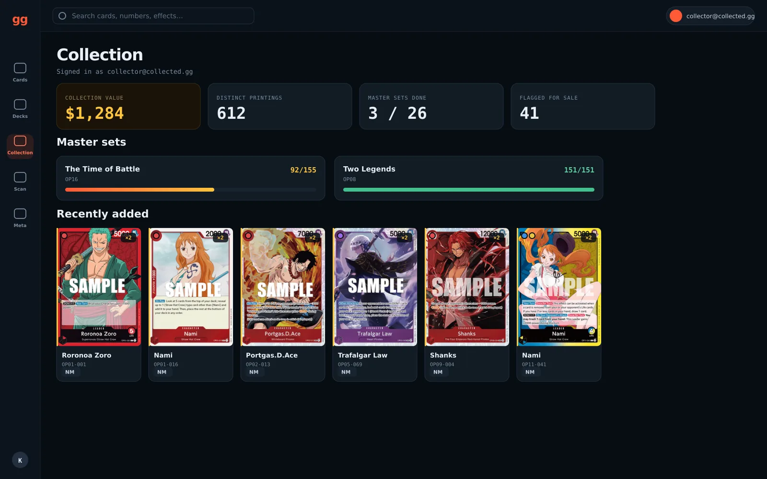This screenshot has height=479, width=767.
Task: Click the OP09-004 card number
Action: (x=442, y=365)
